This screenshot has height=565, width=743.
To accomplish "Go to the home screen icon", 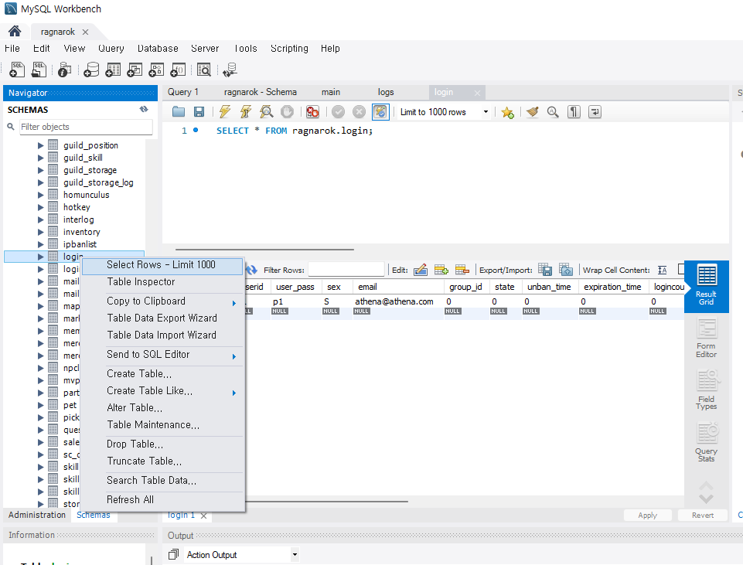I will click(x=15, y=31).
